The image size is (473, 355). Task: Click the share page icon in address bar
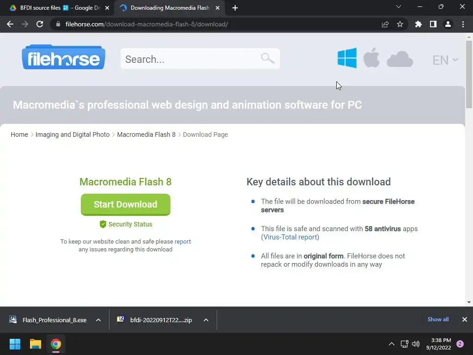coord(385,24)
